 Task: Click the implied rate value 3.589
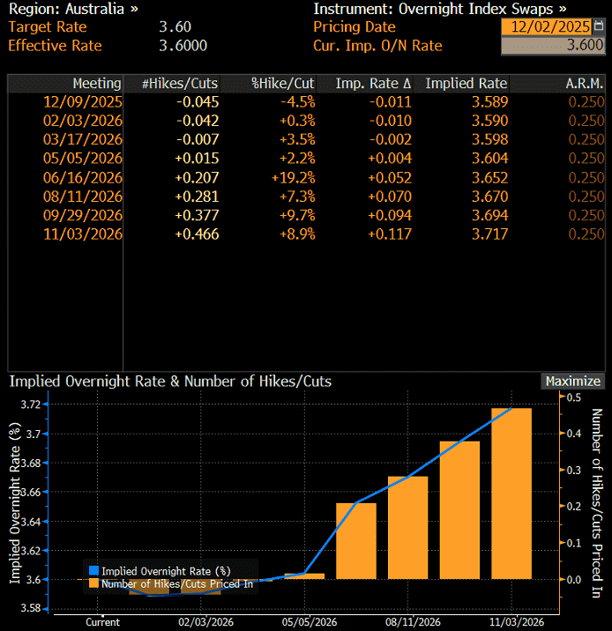point(489,102)
